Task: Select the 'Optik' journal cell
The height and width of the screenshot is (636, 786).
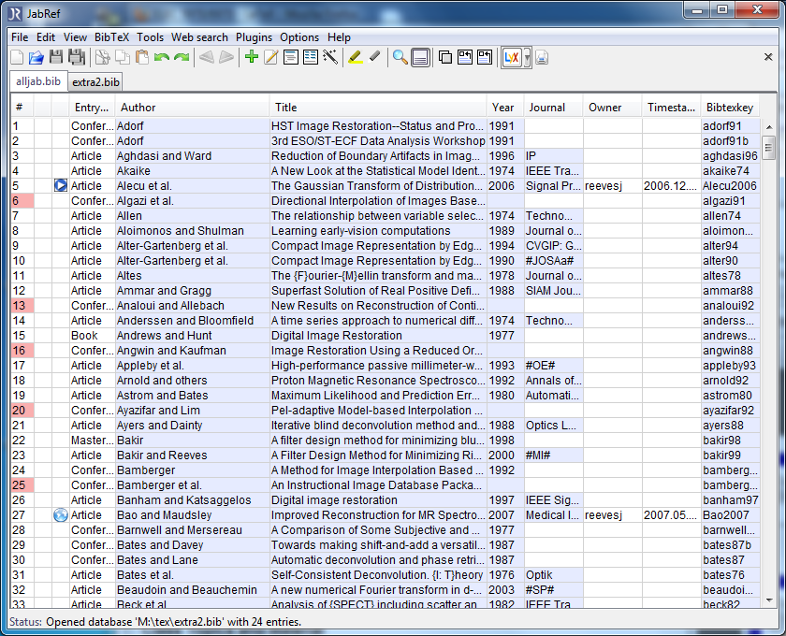Action: point(553,575)
